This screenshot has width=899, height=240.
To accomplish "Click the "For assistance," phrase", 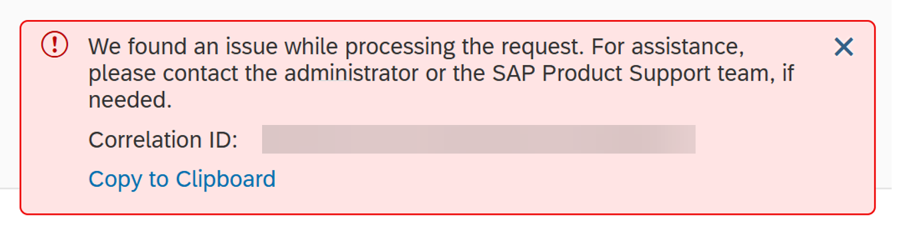I will 668,47.
